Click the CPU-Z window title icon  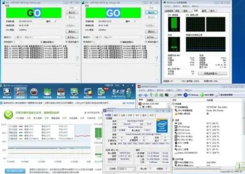click(105, 110)
